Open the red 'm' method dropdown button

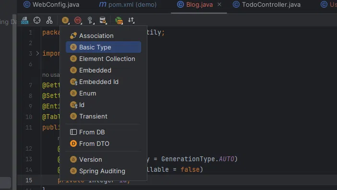tap(78, 21)
